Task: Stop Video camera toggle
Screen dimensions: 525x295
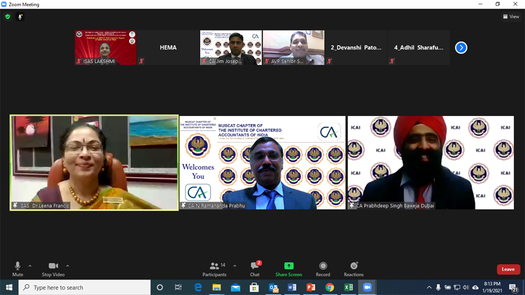Action: (53, 268)
